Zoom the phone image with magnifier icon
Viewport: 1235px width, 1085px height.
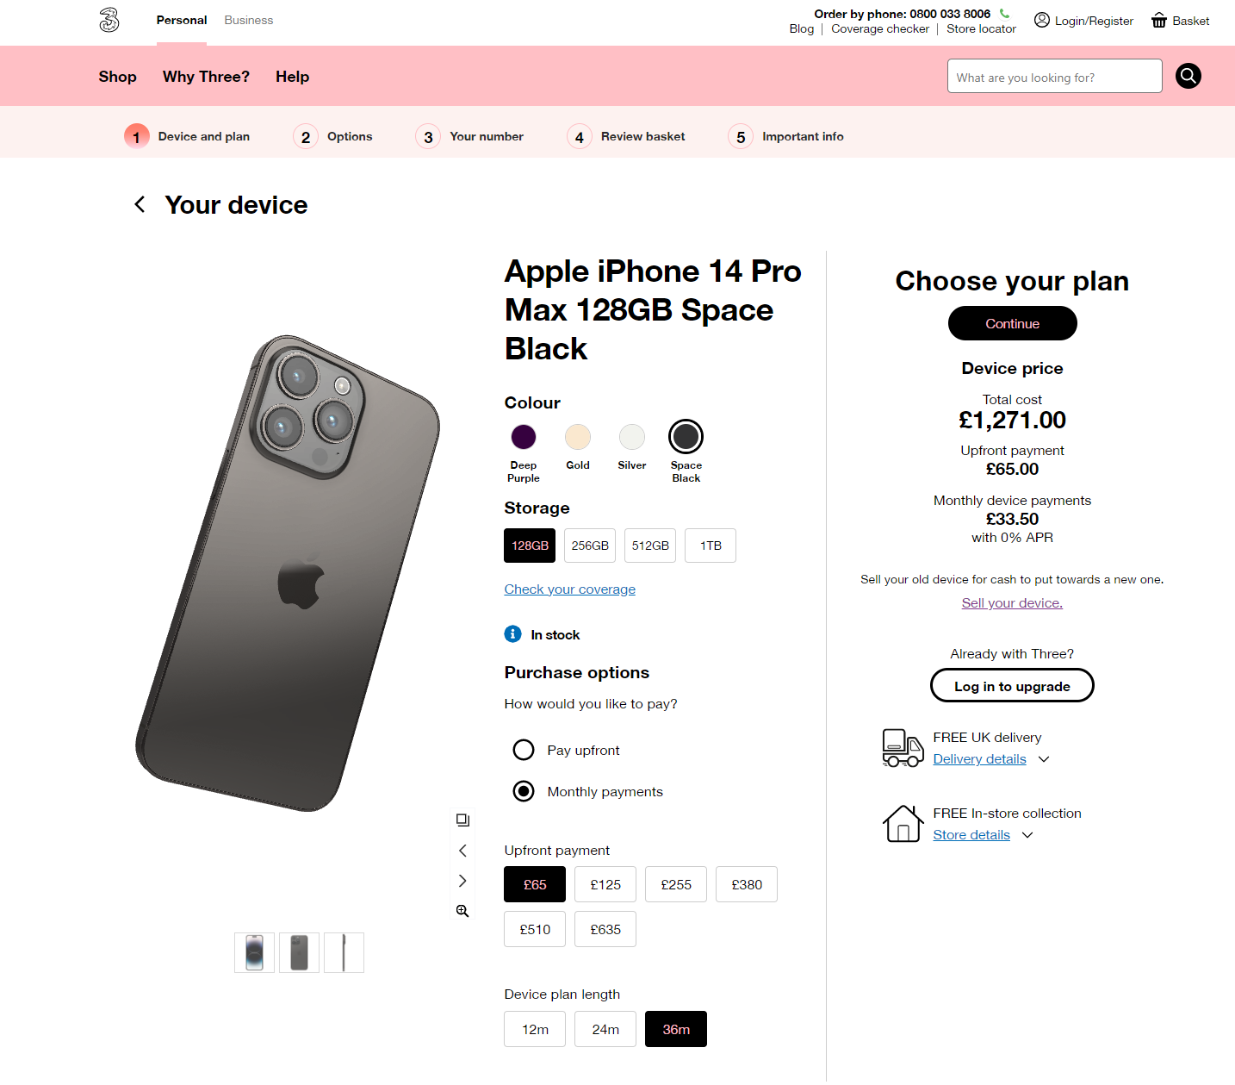point(462,911)
